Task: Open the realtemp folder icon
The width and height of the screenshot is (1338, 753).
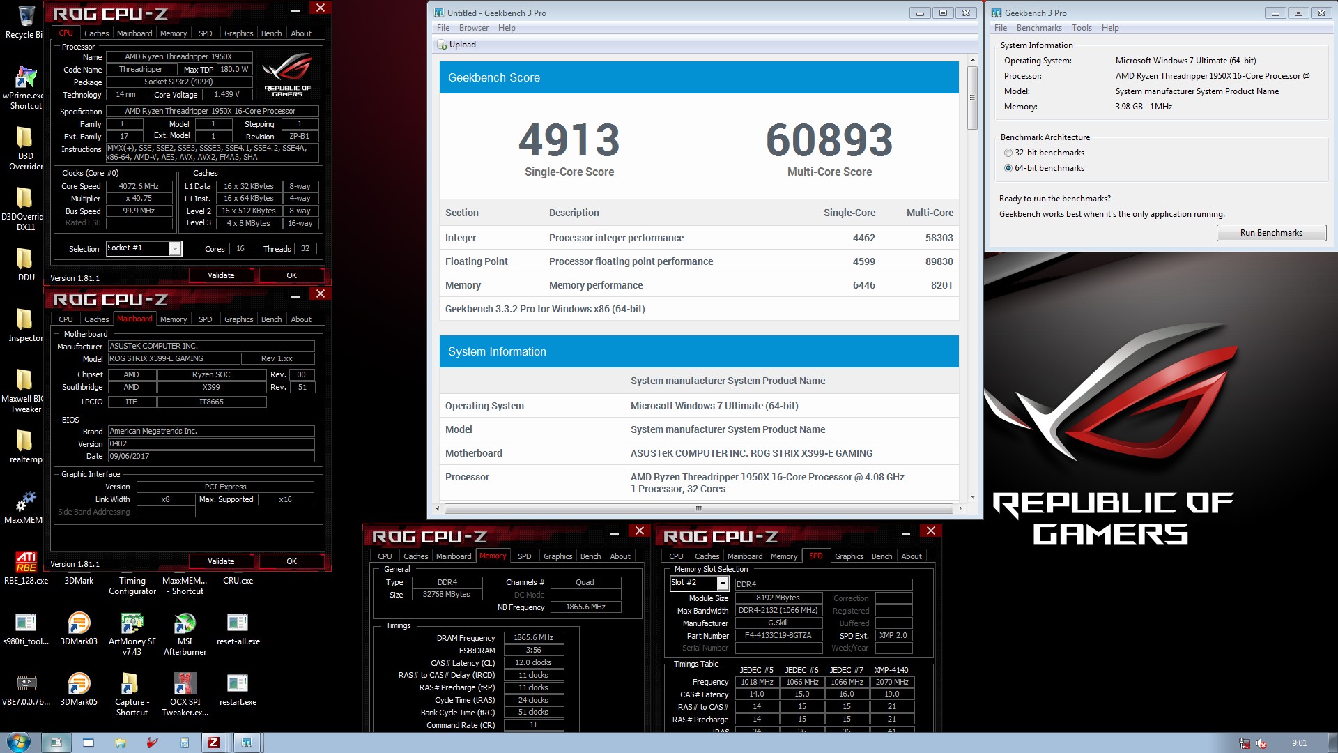Action: click(x=24, y=441)
